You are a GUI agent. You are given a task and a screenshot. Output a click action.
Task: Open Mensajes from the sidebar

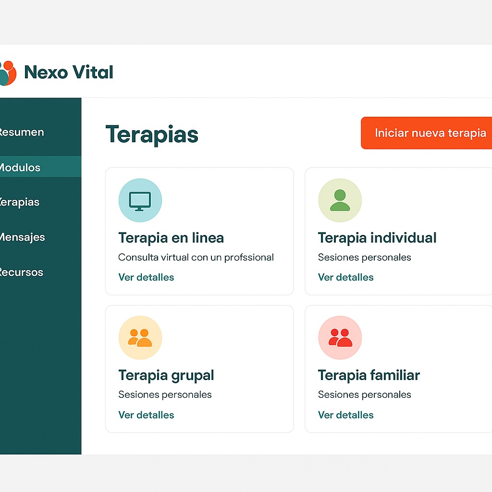[22, 237]
